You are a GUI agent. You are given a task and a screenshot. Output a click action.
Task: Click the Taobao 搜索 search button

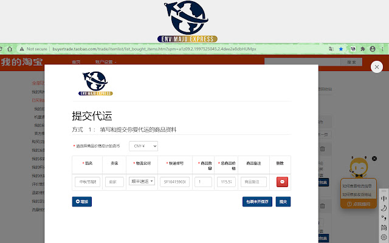351,62
